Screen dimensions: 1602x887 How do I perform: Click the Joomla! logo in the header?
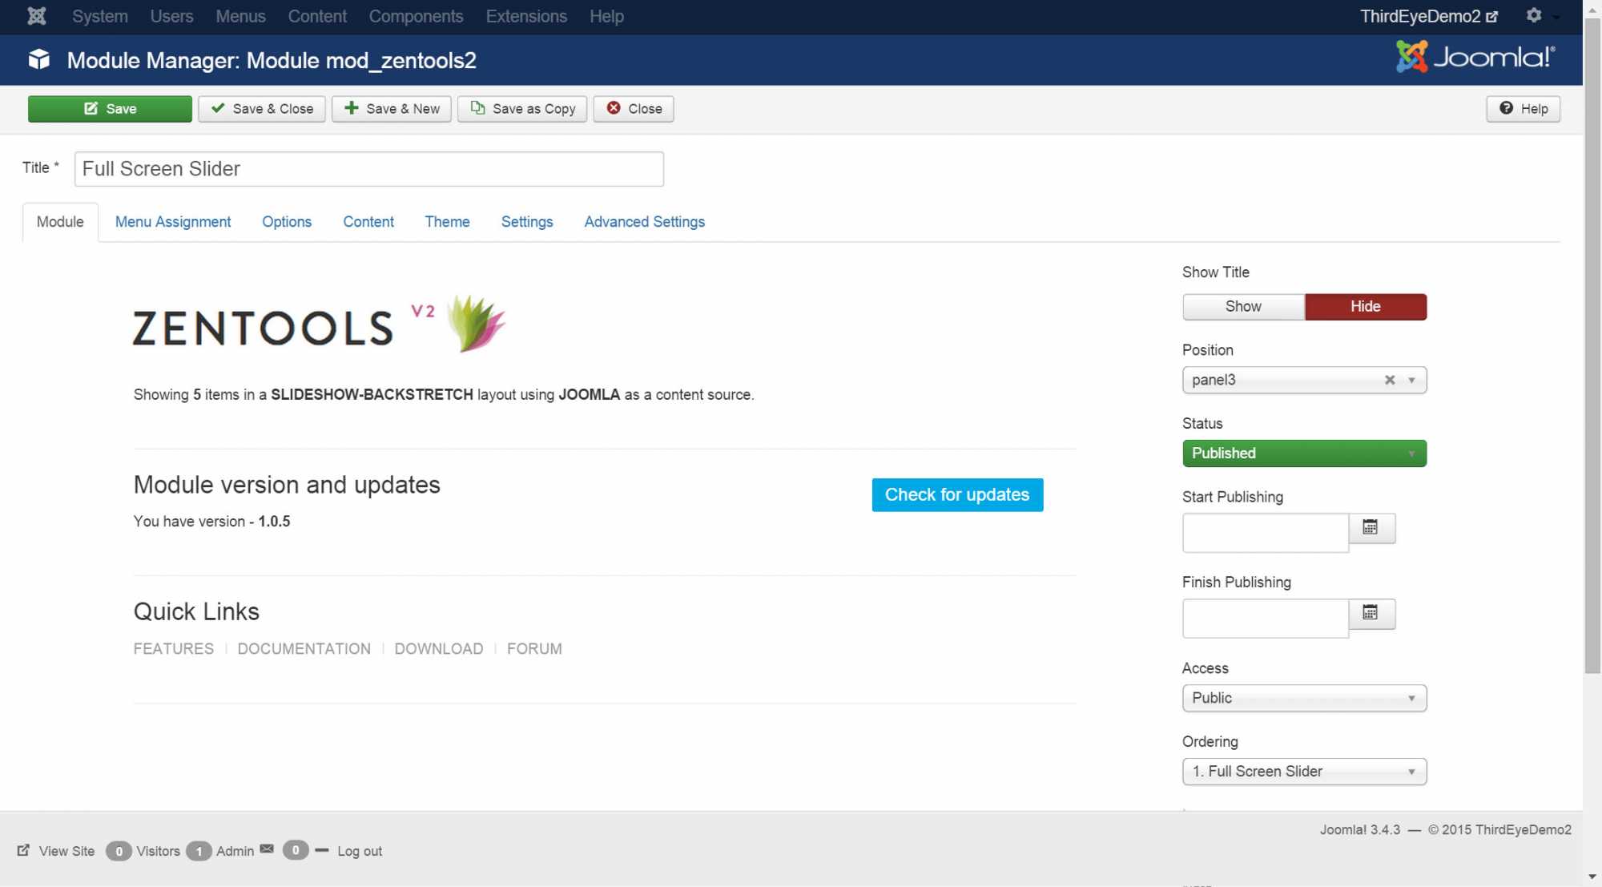tap(1475, 57)
